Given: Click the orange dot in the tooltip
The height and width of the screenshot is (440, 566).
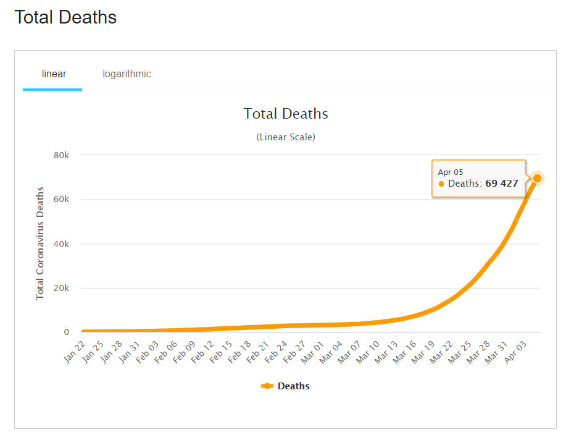Looking at the screenshot, I should tap(441, 184).
